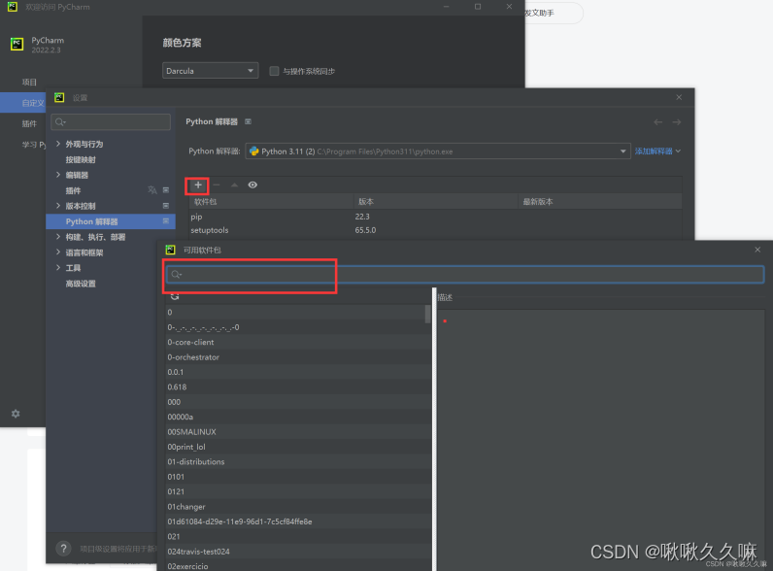
Task: Click the PyCharm logo in welcome window
Action: (x=17, y=45)
